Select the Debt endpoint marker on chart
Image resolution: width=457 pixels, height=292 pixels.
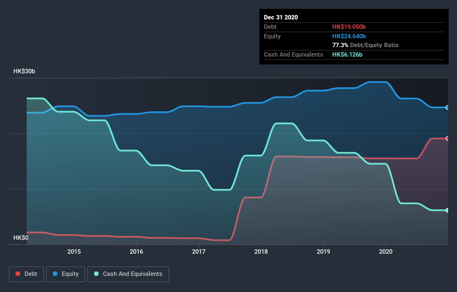[x=448, y=139]
